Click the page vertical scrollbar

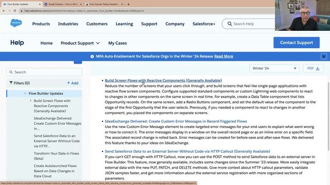click(328, 117)
